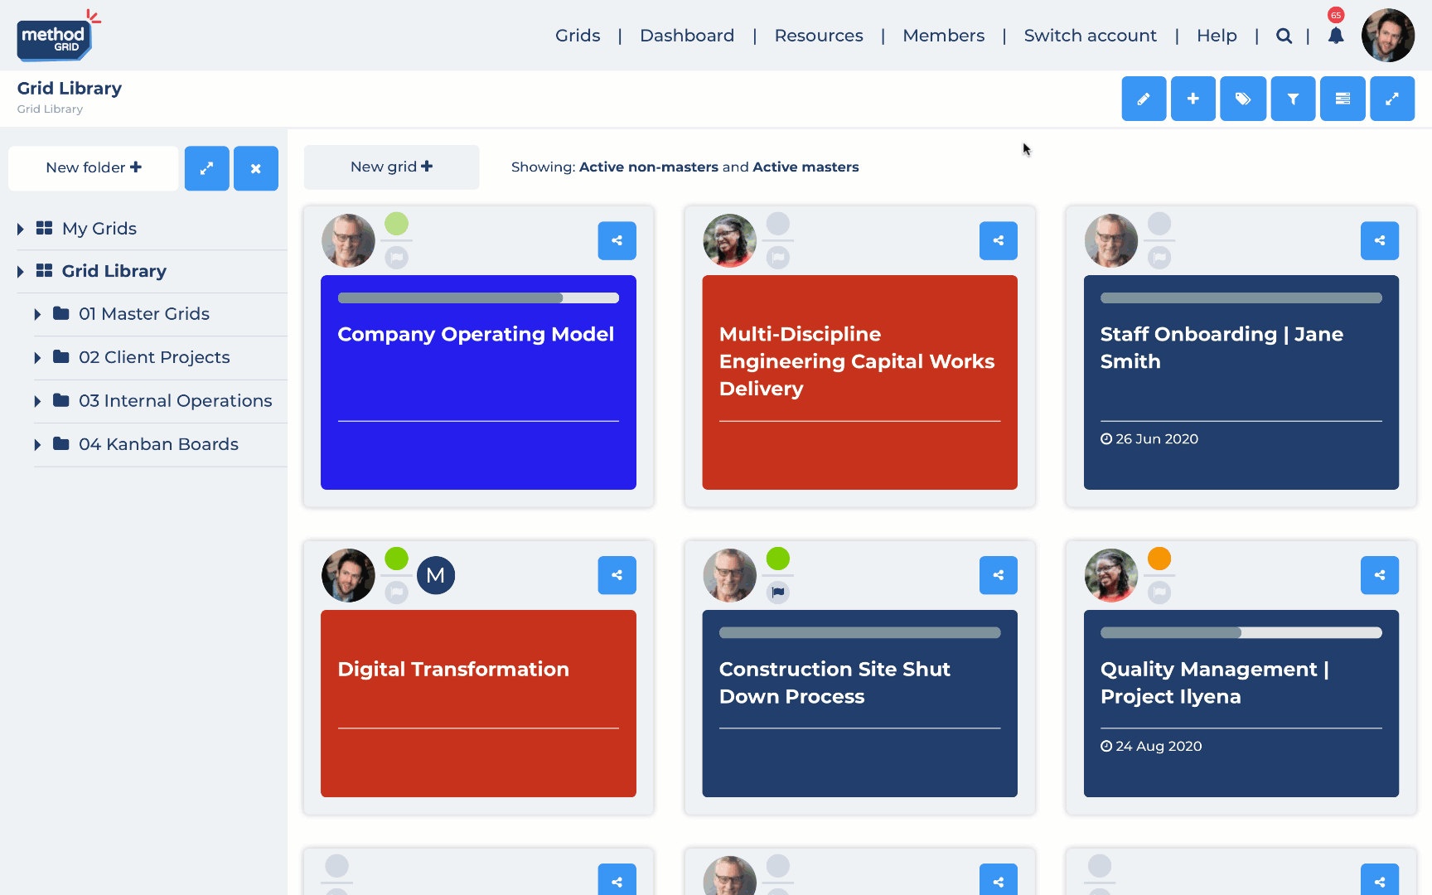Screen dimensions: 1432x895
Task: Open the notifications bell icon
Action: pyautogui.click(x=1336, y=36)
